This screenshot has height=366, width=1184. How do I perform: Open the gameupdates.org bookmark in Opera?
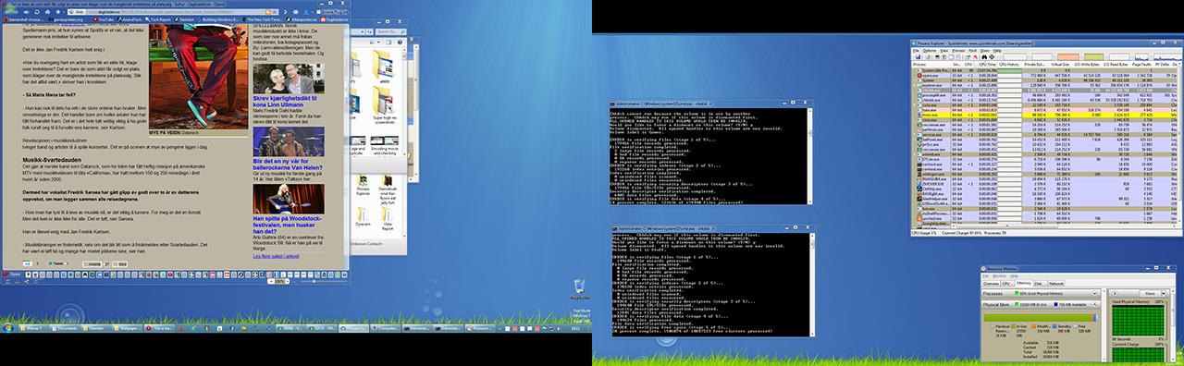pyautogui.click(x=67, y=19)
